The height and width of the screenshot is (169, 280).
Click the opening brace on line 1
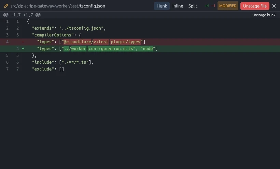28,21
